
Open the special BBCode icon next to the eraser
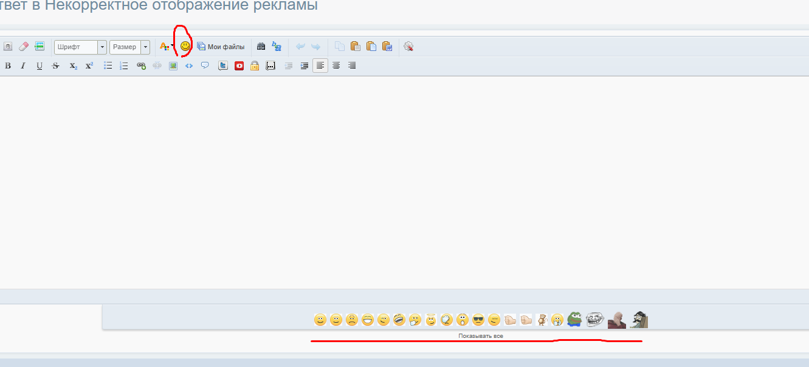coord(40,47)
